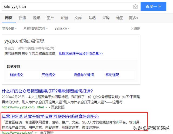Image resolution: width=173 pixels, height=134 pixels.
Task: Open result 什么样的公众号标题值得打开?
Action: (x=47, y=91)
